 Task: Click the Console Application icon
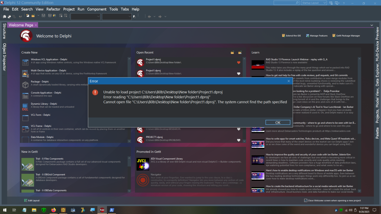pyautogui.click(x=25, y=95)
